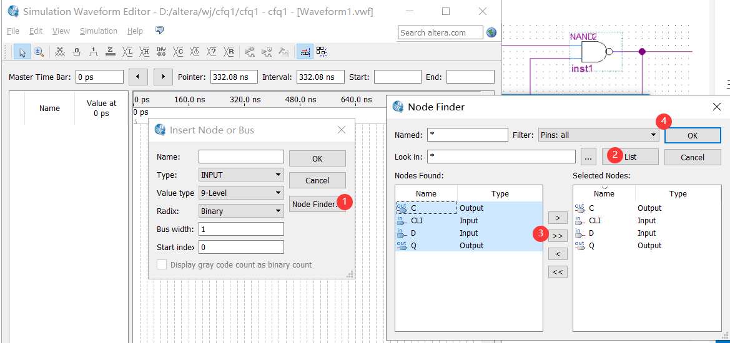Open the Overwrite Clock tool
Viewport: 730px width, 343px height.
[x=195, y=52]
